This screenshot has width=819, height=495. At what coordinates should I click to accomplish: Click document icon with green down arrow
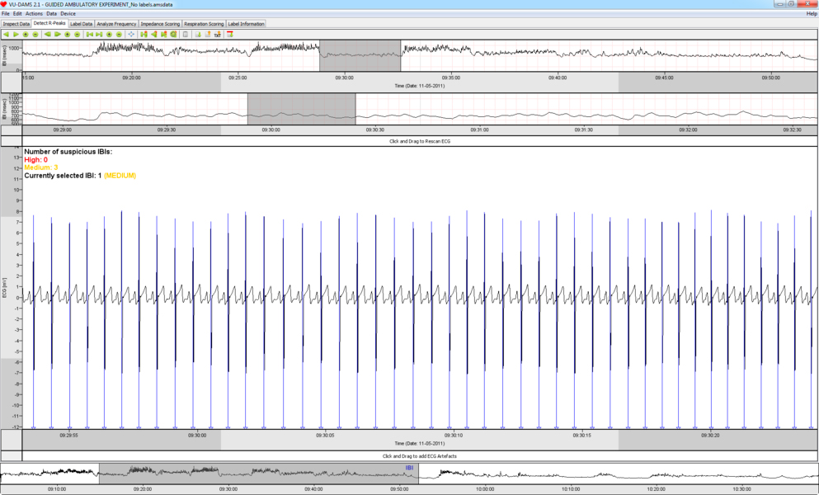[198, 35]
